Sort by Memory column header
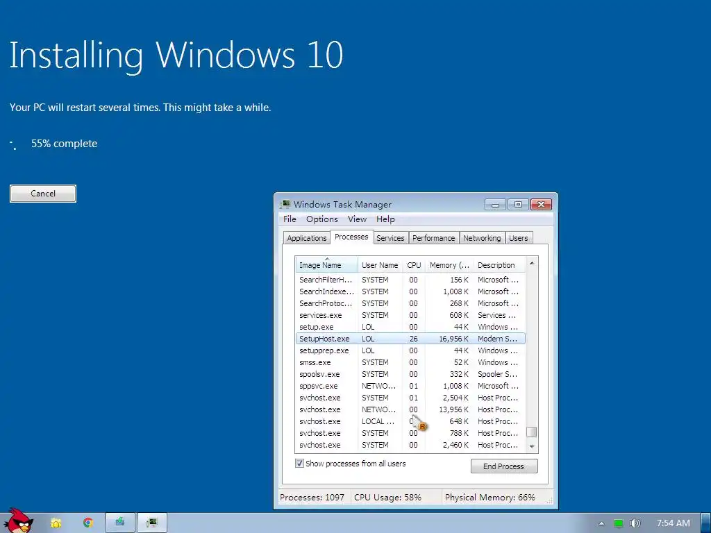This screenshot has width=711, height=533. point(449,265)
